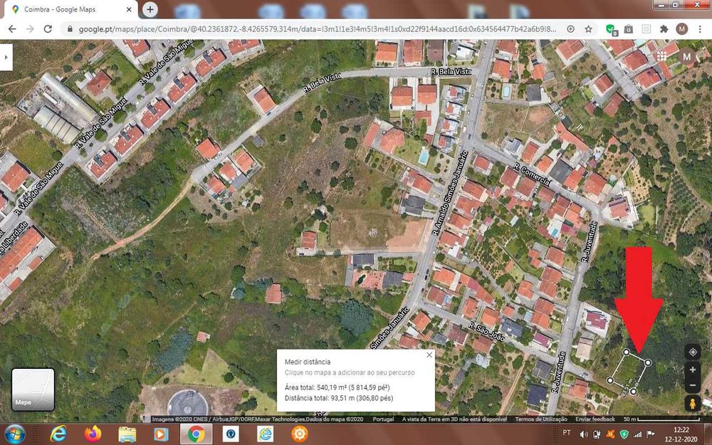Open Termos de Utilização link

541,419
